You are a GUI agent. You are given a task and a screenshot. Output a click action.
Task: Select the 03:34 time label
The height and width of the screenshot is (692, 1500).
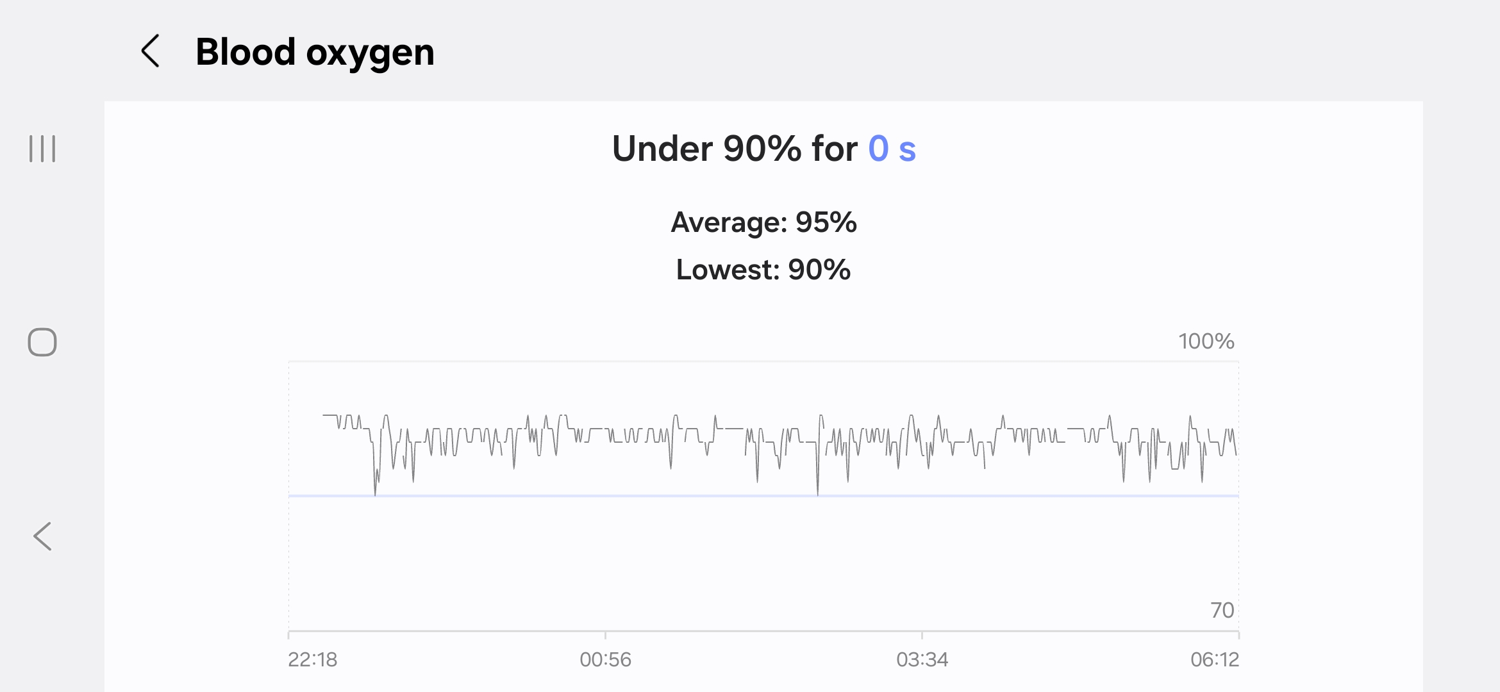click(x=922, y=659)
